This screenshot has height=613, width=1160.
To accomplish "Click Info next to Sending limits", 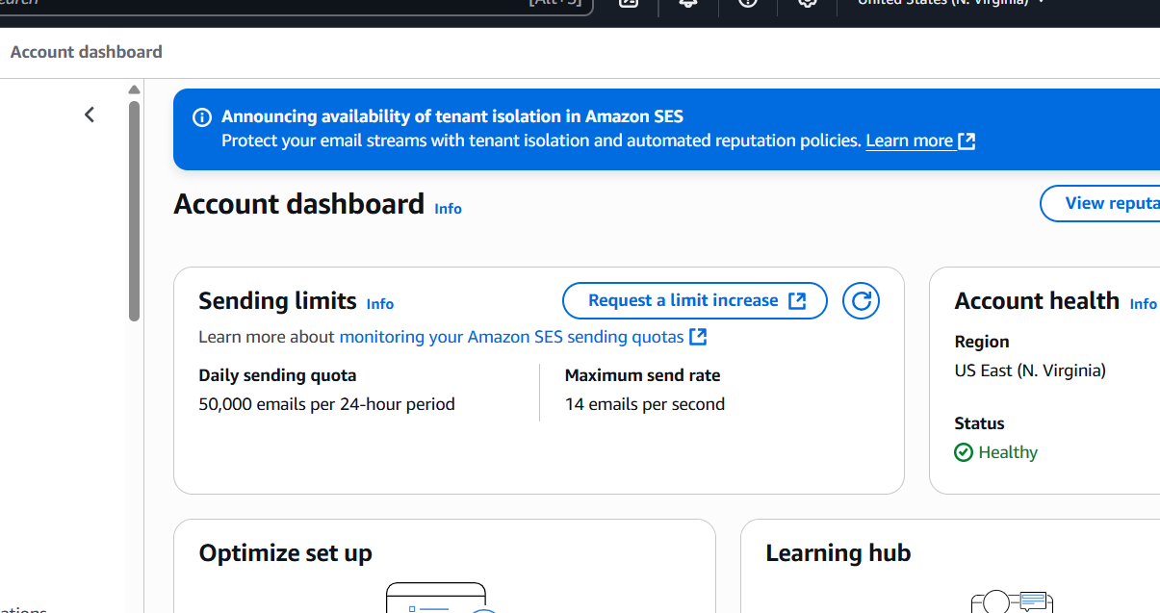I will point(380,303).
